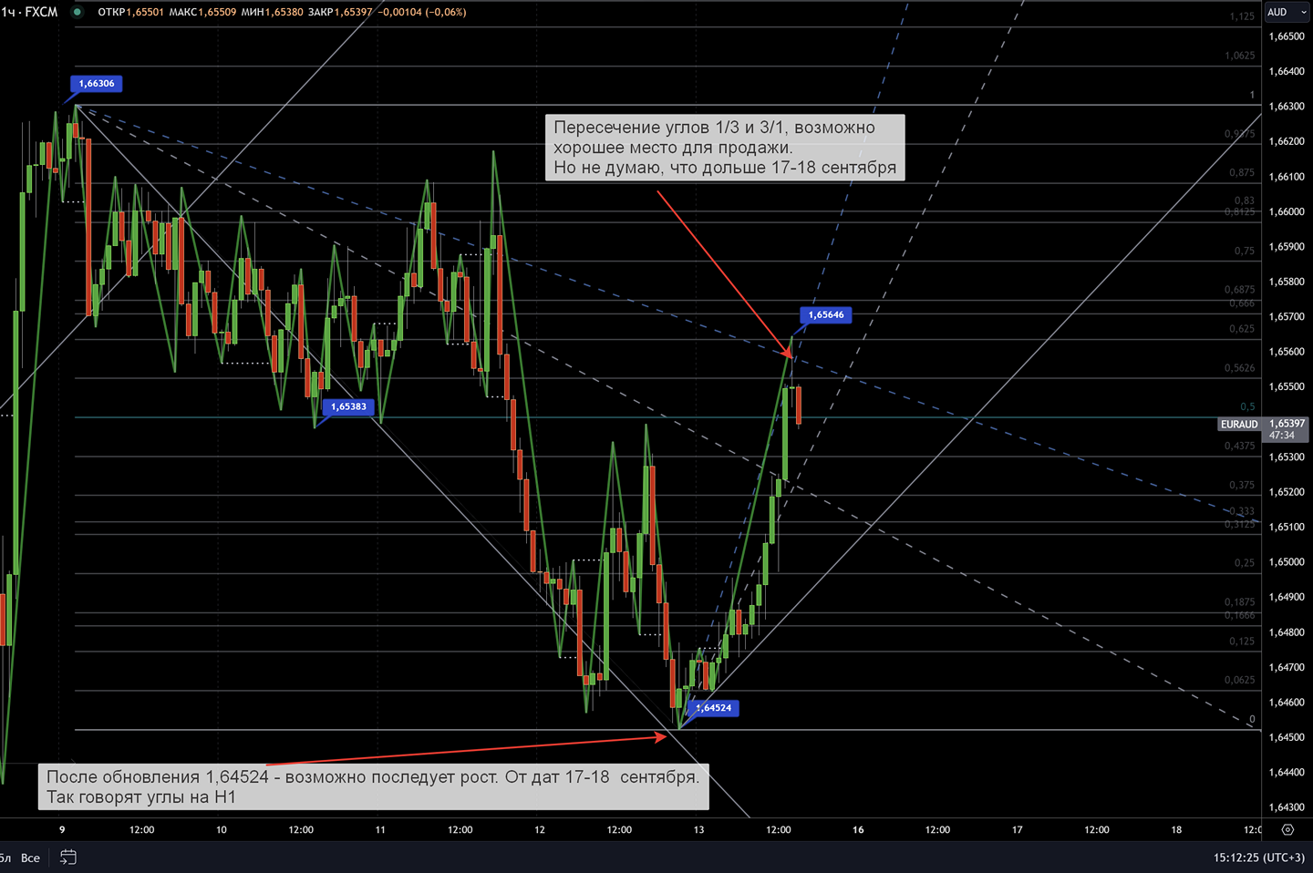Click the 1,65000 price axis label

(x=1287, y=562)
